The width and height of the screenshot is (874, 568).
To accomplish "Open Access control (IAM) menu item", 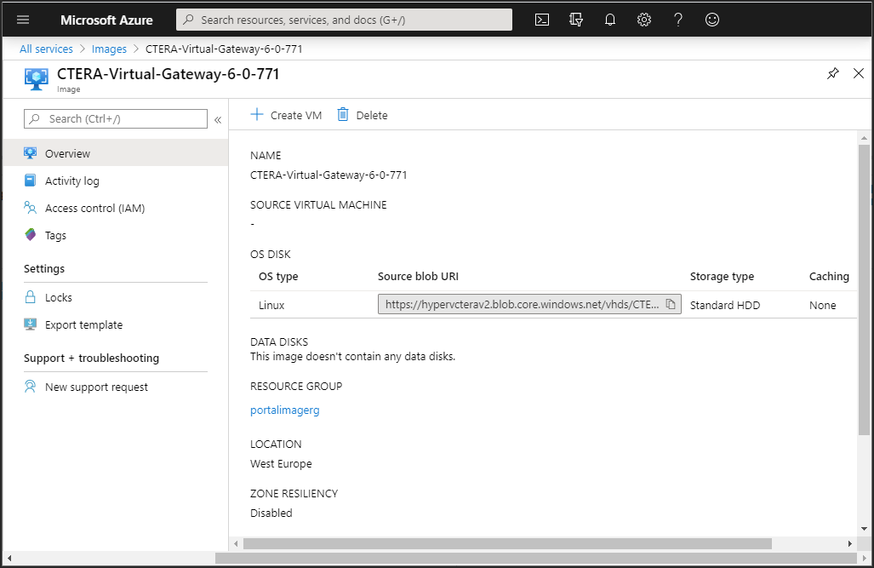I will pyautogui.click(x=116, y=208).
